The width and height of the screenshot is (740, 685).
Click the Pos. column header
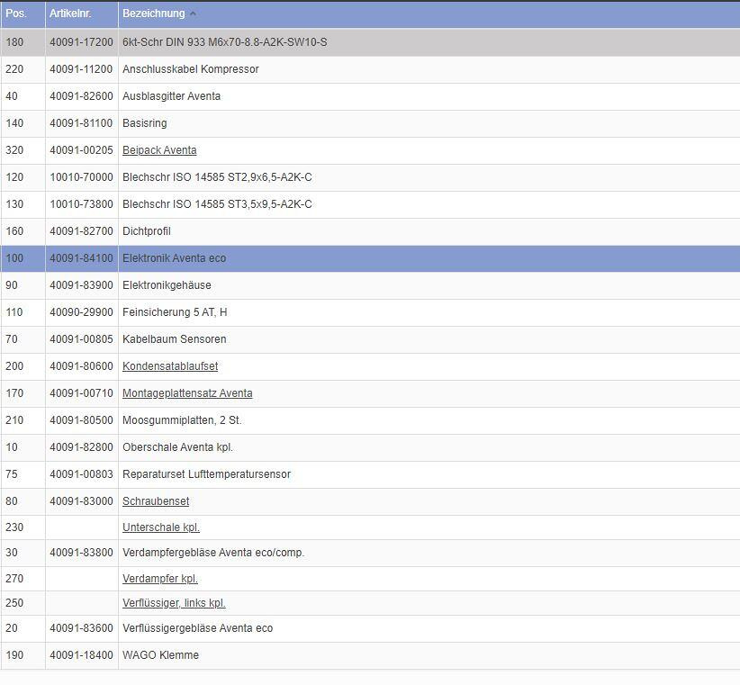(x=16, y=14)
